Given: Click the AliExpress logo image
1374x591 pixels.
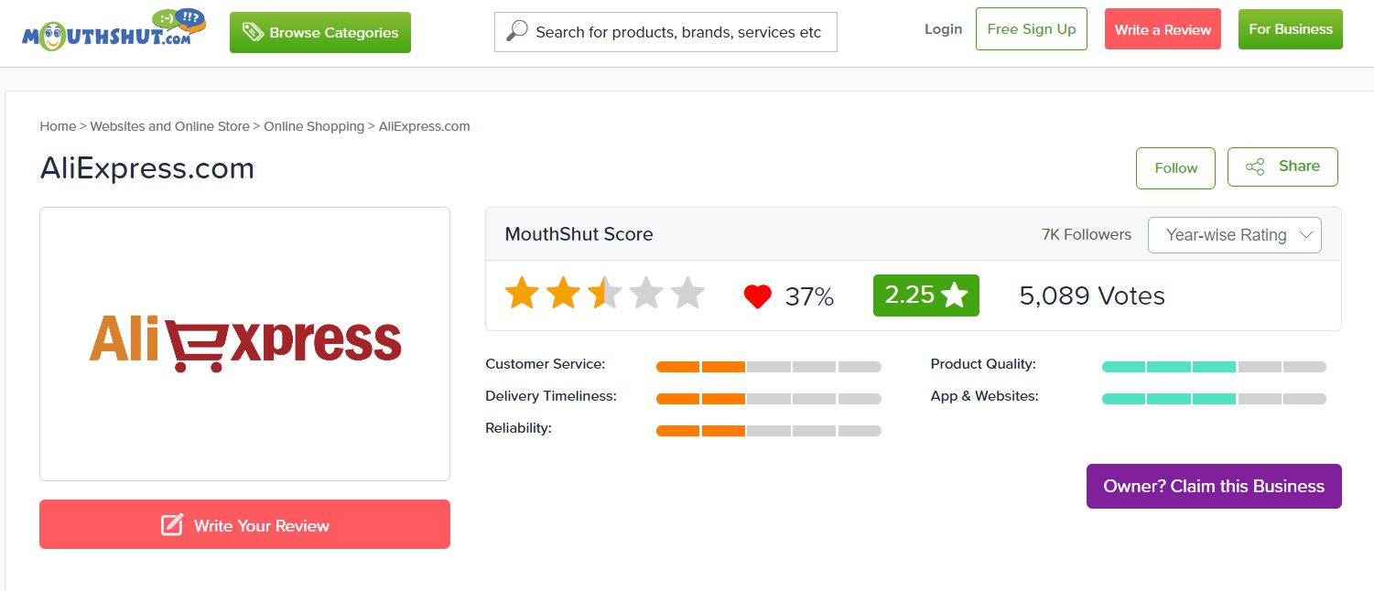Looking at the screenshot, I should tap(245, 343).
